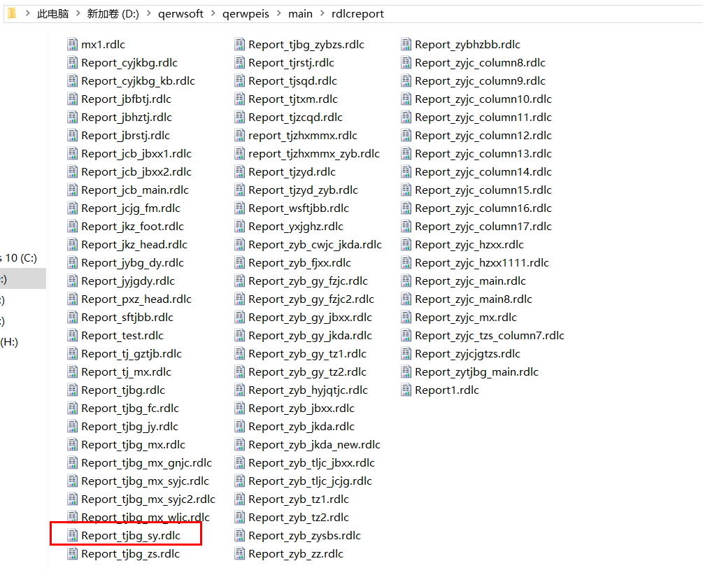Select file name Report_zyjc_hzxx1111.rdlc
The width and height of the screenshot is (703, 582).
(482, 263)
